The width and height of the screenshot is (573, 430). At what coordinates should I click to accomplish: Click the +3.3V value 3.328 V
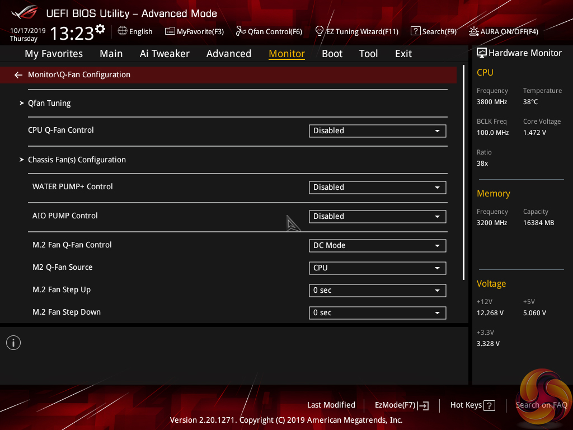point(488,344)
